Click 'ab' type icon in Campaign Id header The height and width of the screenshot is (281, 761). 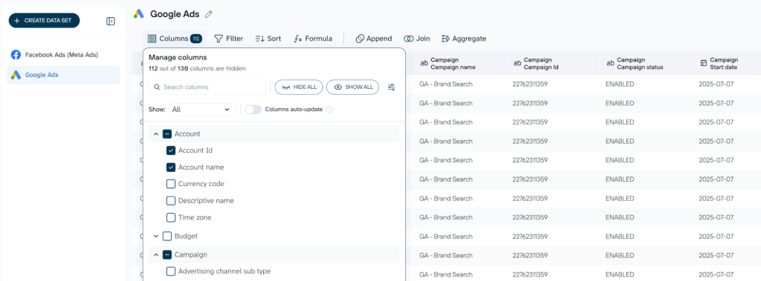[x=517, y=64]
